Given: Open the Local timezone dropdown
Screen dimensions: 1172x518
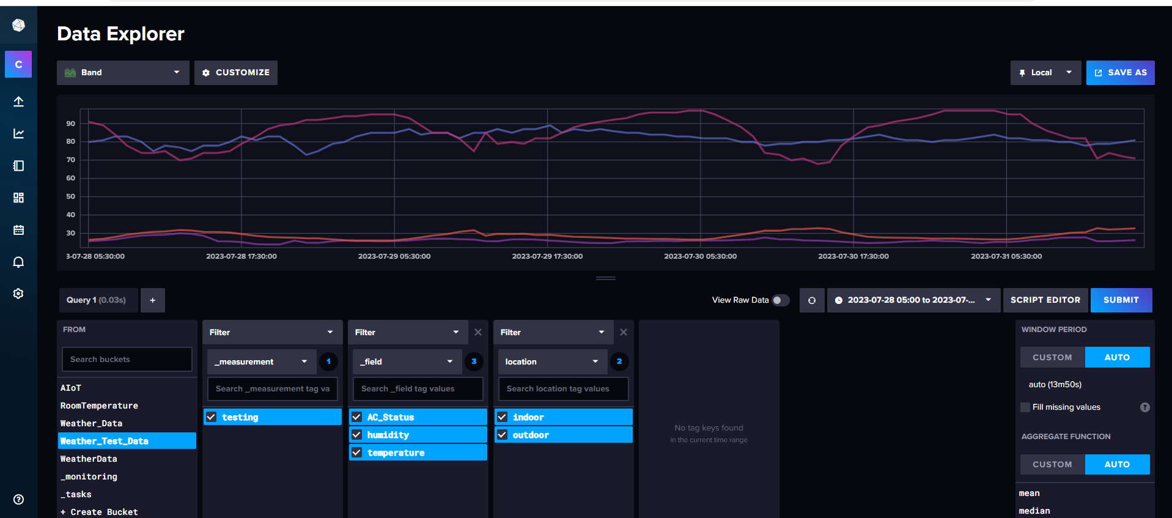Looking at the screenshot, I should [x=1045, y=73].
